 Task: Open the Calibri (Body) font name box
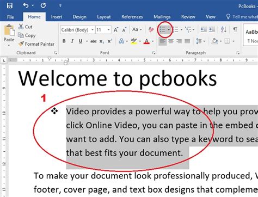click(x=77, y=30)
